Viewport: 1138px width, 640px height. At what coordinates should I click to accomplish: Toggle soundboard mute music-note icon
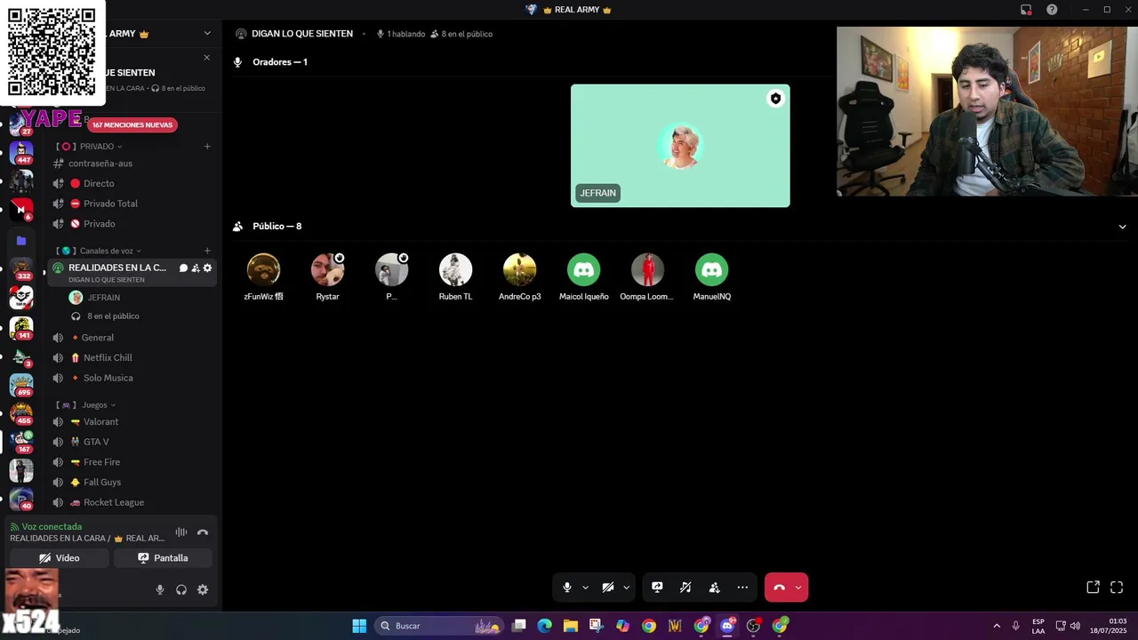[x=685, y=588]
